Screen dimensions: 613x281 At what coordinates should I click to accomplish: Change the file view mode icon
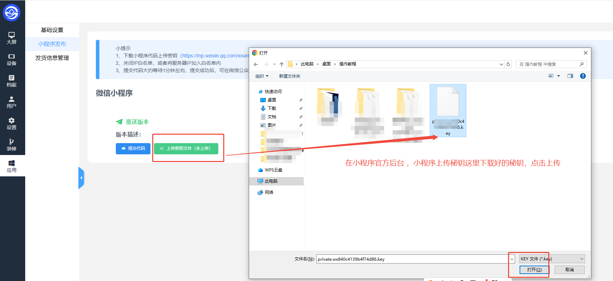tap(551, 76)
